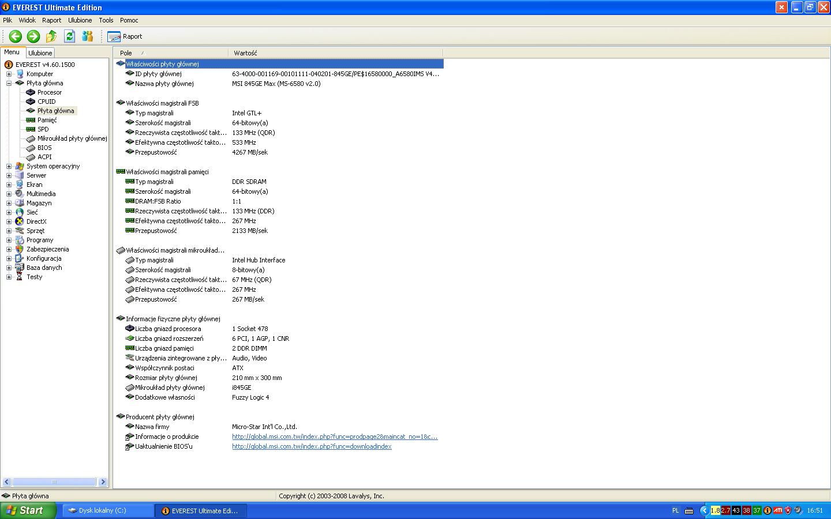Select the Multimedia tree item

41,194
